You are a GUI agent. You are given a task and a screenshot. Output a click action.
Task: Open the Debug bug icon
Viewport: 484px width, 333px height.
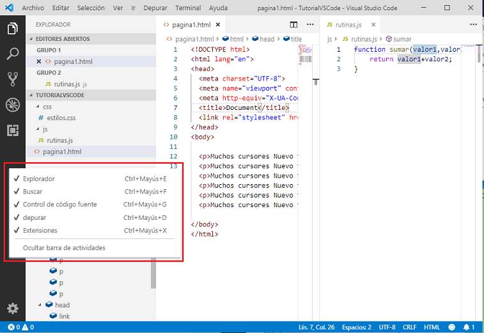(x=12, y=105)
